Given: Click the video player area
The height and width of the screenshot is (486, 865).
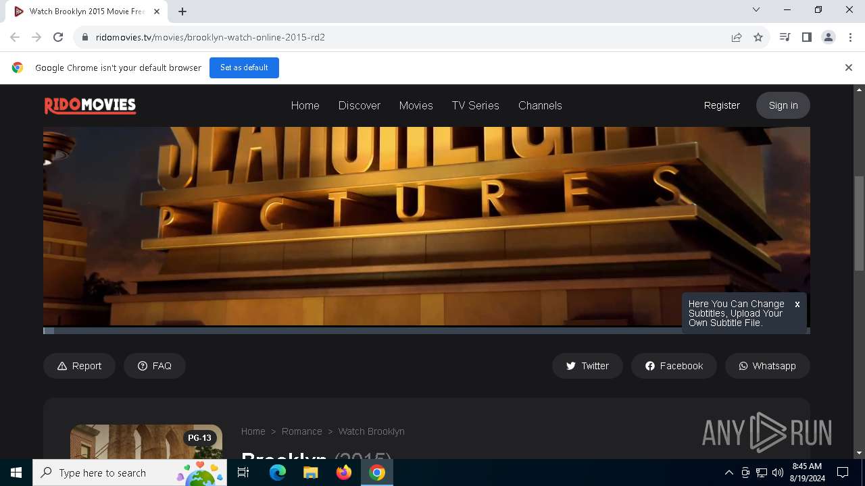Looking at the screenshot, I should coord(426,226).
